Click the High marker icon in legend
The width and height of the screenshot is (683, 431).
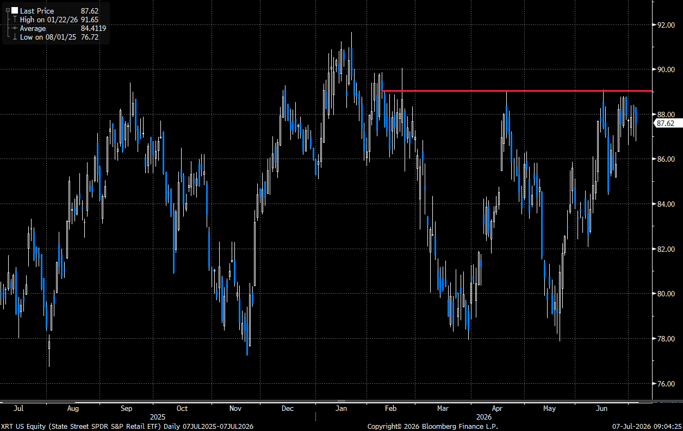click(15, 20)
